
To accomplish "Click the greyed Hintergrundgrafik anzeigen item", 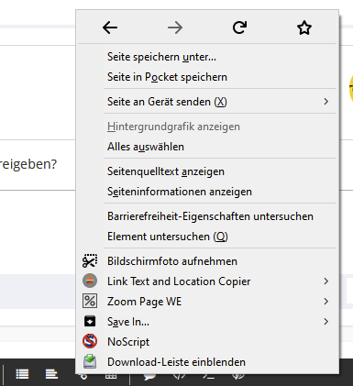I will (x=207, y=127).
